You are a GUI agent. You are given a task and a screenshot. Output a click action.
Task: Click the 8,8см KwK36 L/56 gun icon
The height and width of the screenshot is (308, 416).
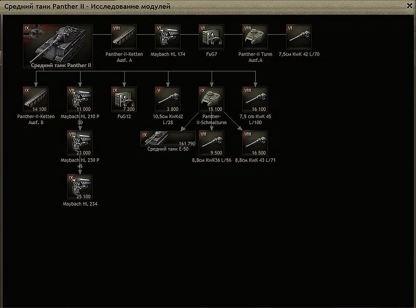click(212, 143)
